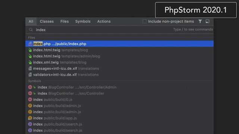Screen dimensions: 239x134
Task: Switch to the Symbols tab
Action: 83,22
